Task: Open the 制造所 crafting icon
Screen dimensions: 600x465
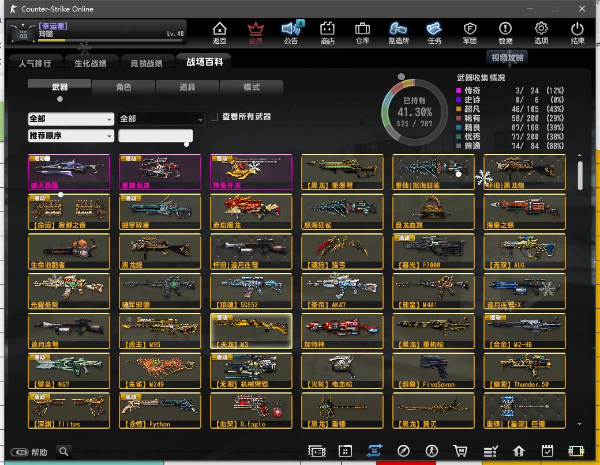Action: [398, 32]
